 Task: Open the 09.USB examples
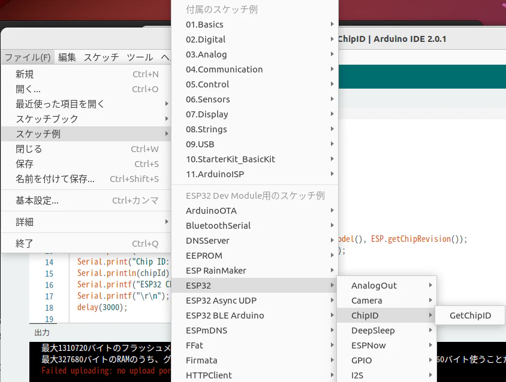pos(255,144)
